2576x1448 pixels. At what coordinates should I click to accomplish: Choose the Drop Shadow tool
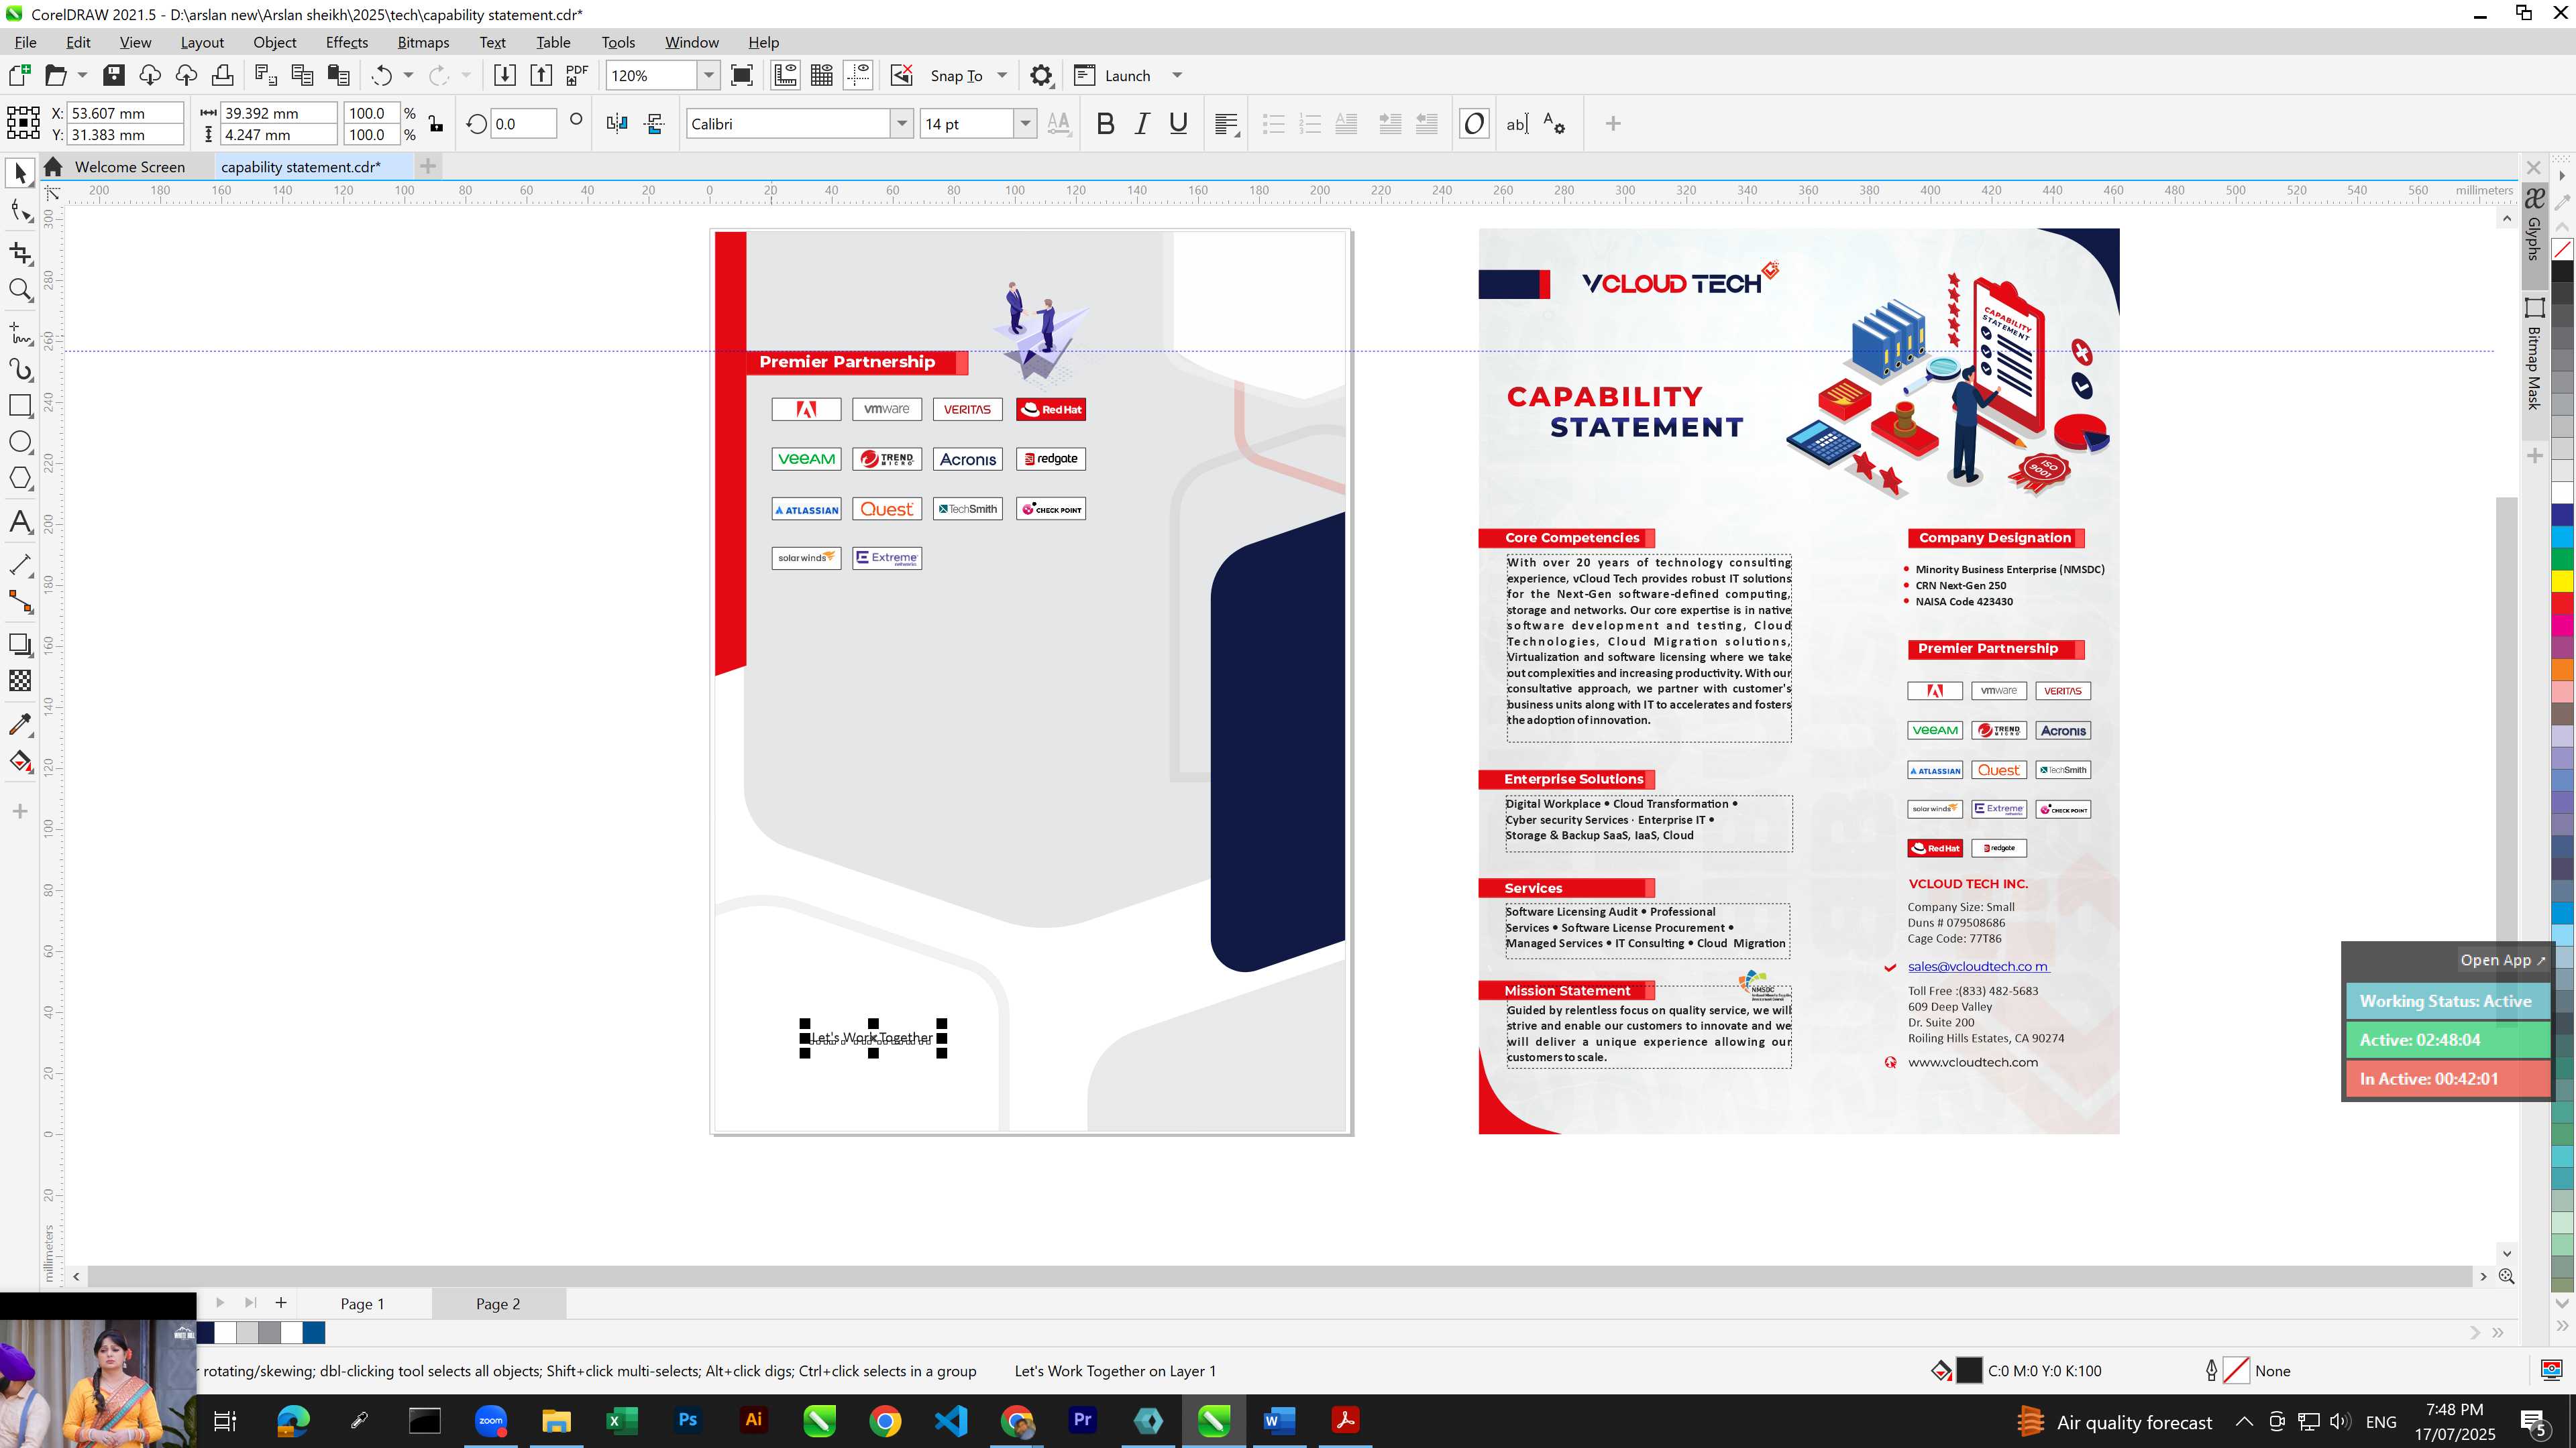point(20,644)
